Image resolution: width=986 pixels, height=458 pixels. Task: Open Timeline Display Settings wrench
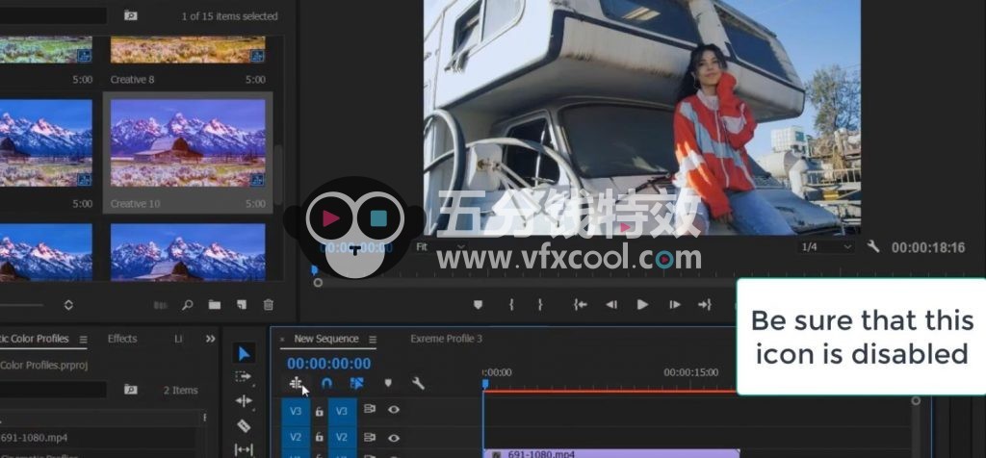(x=418, y=383)
